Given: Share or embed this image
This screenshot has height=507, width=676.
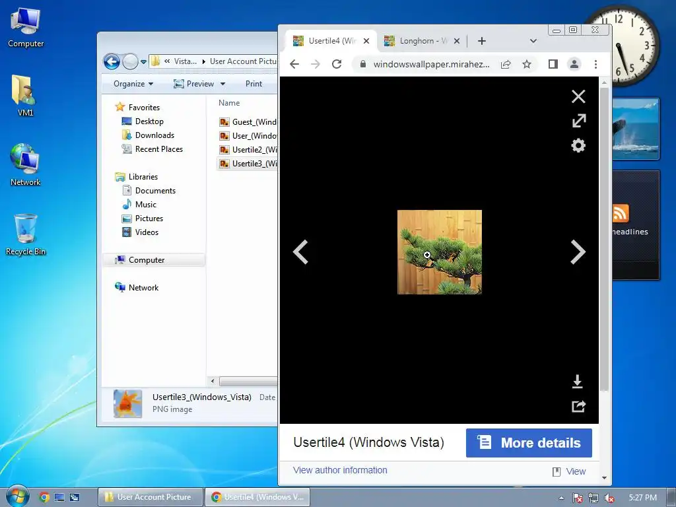Looking at the screenshot, I should 578,406.
